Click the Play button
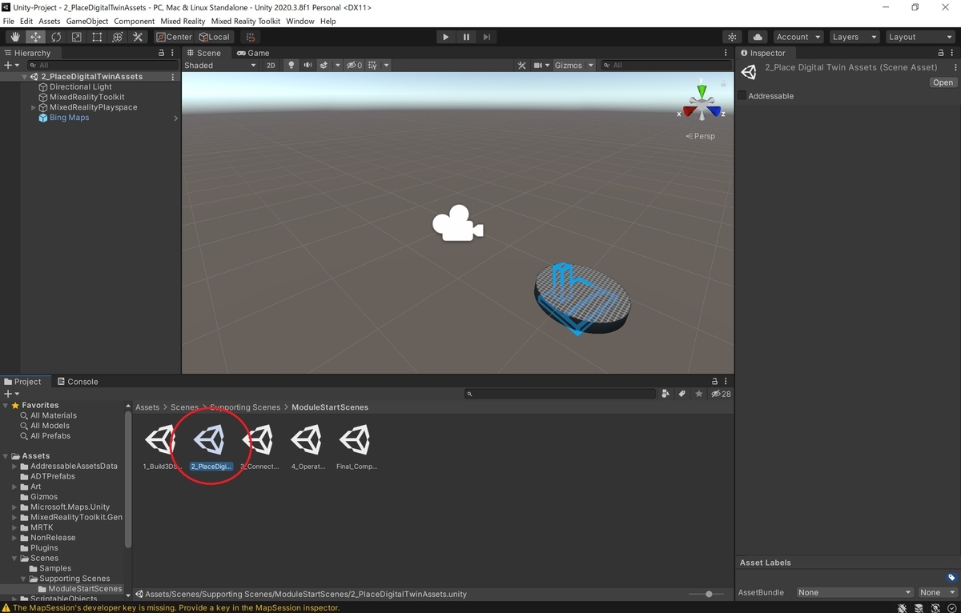The image size is (961, 613). pos(446,37)
